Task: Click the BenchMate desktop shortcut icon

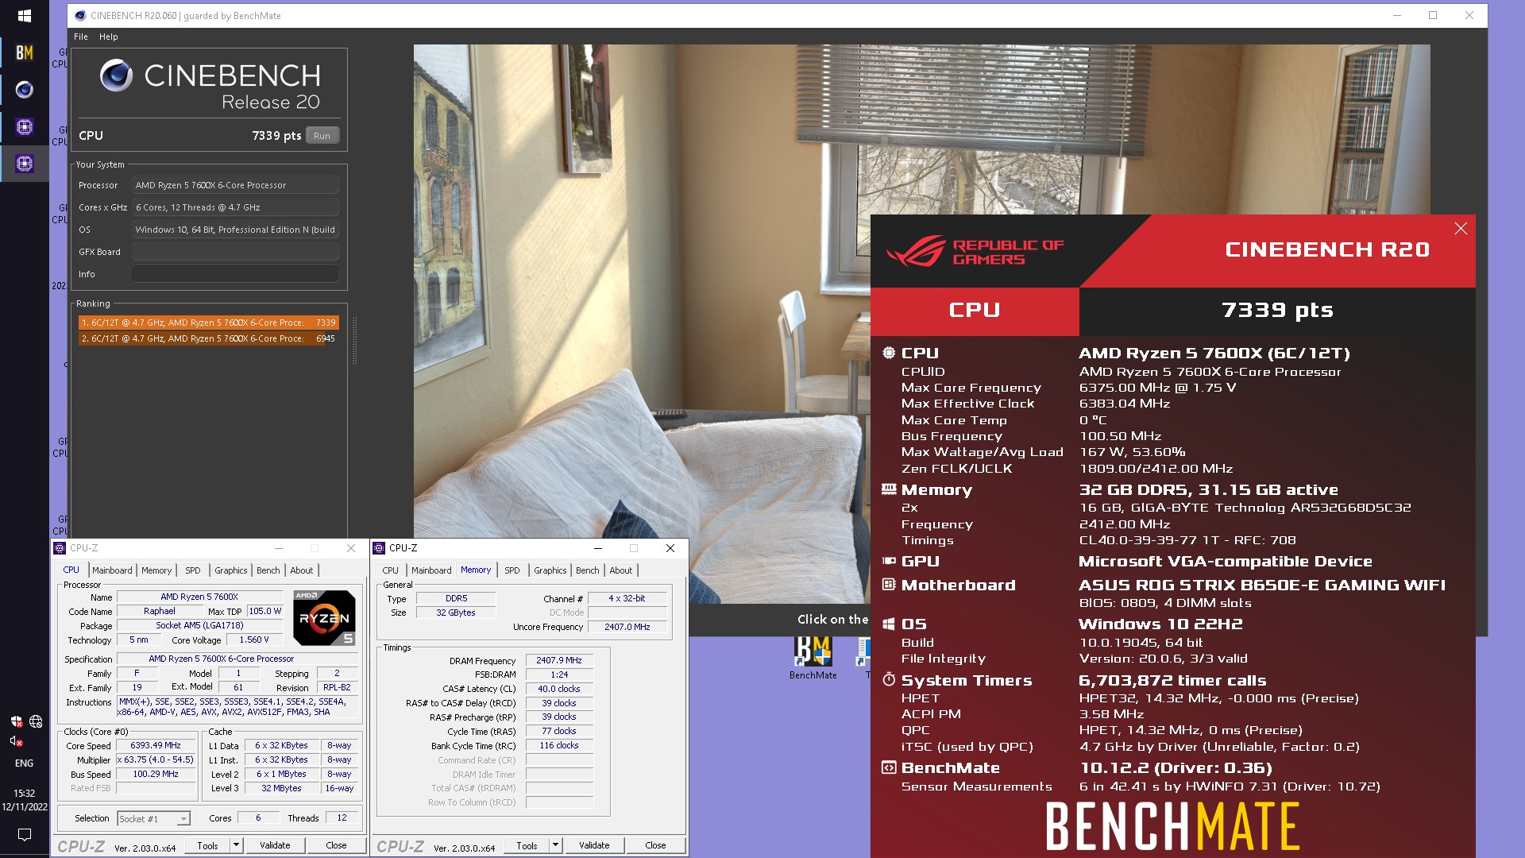Action: pos(813,651)
